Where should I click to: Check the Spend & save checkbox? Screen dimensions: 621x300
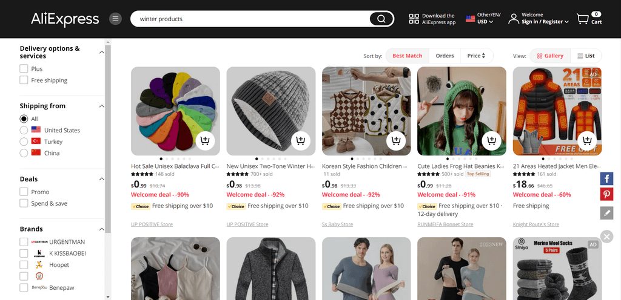(x=24, y=203)
